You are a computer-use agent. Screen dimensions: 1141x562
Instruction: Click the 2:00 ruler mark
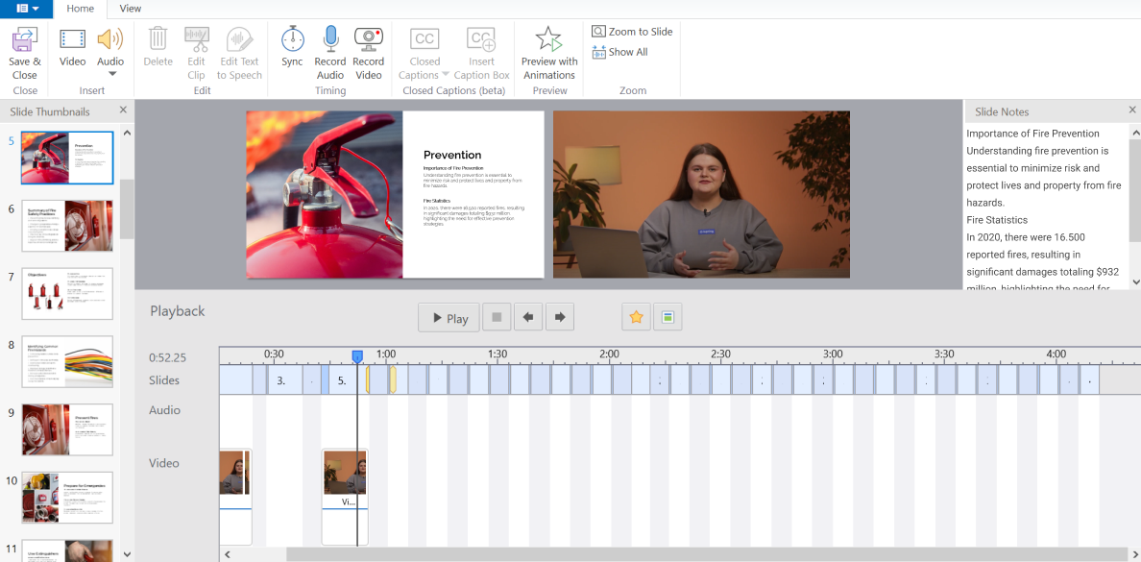click(x=609, y=354)
